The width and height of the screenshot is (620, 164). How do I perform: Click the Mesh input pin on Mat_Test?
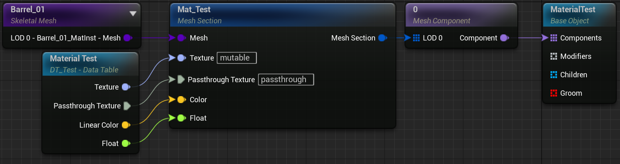click(x=181, y=38)
